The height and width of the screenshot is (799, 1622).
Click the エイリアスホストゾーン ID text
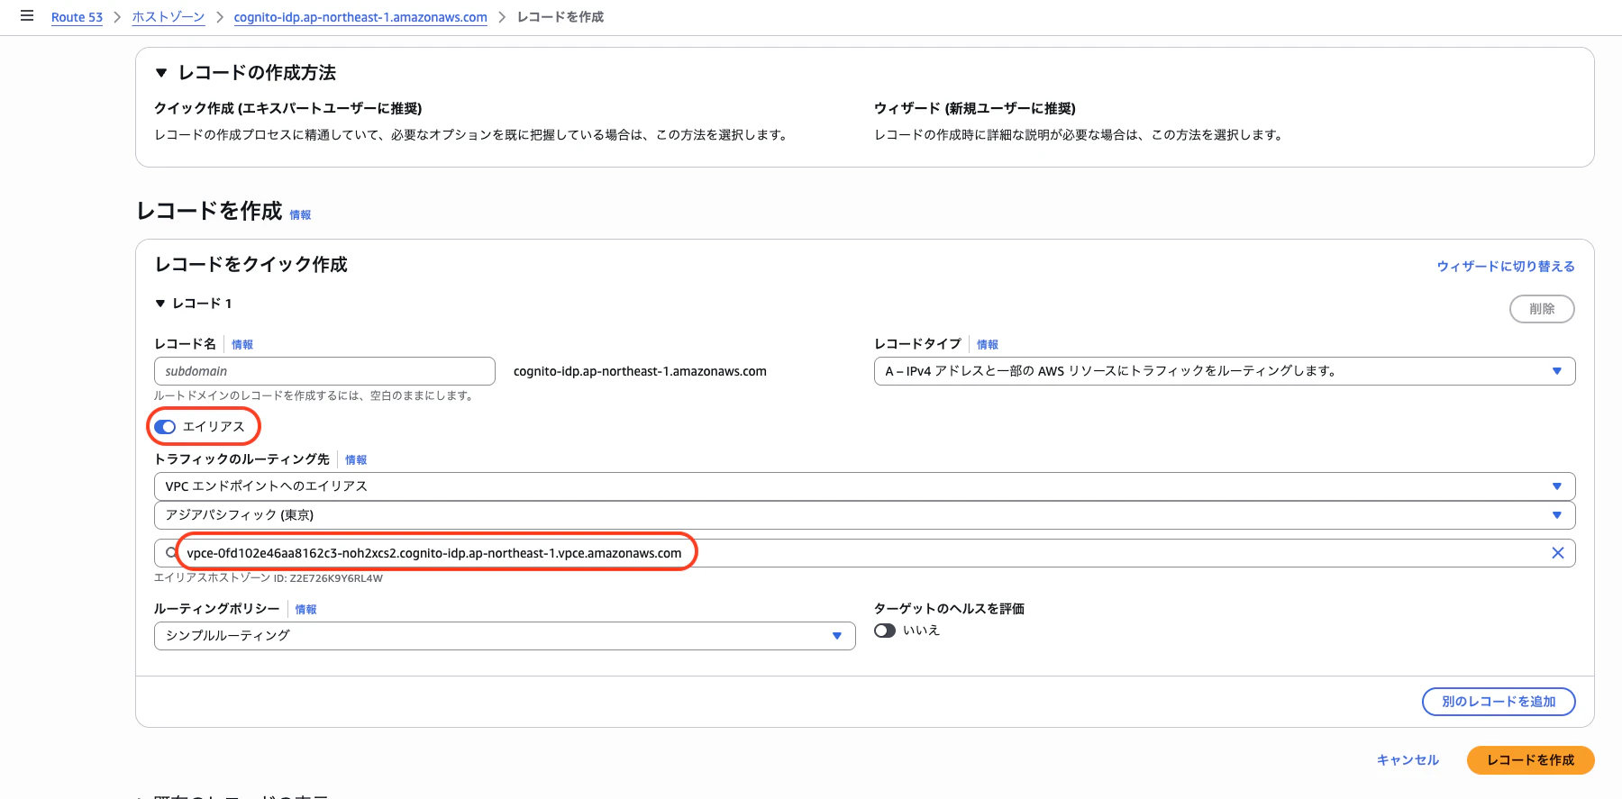pos(269,578)
